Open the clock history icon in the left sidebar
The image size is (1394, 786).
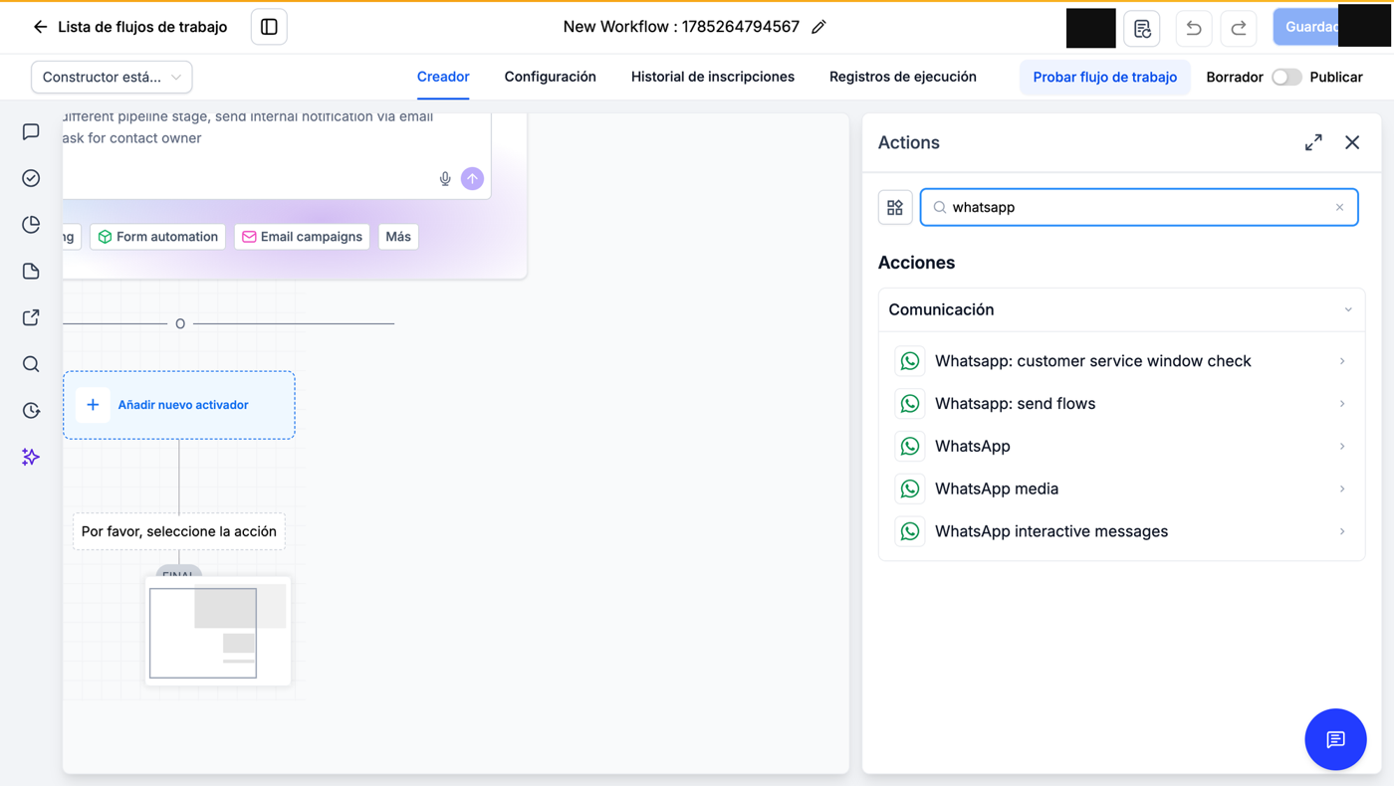[31, 410]
